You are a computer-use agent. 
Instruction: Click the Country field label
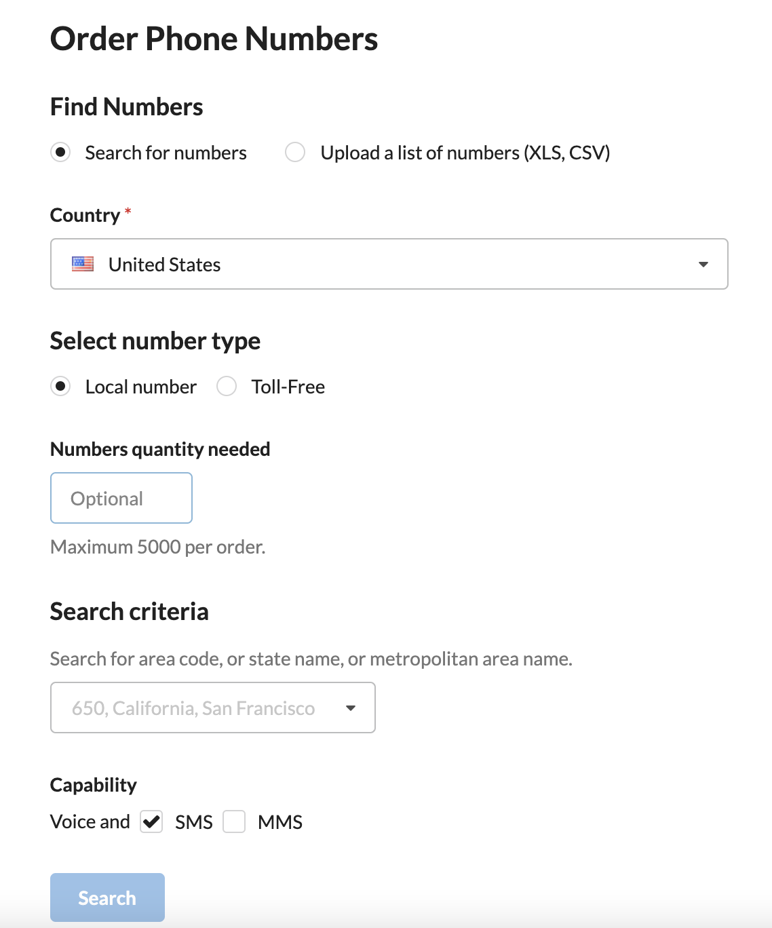tap(85, 215)
